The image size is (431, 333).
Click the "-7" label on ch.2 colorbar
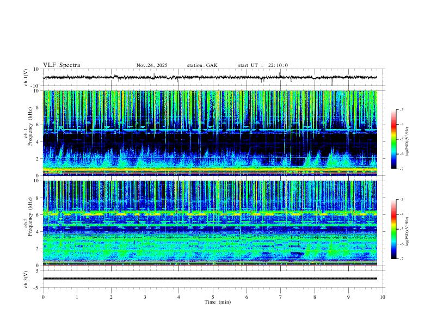(401, 259)
